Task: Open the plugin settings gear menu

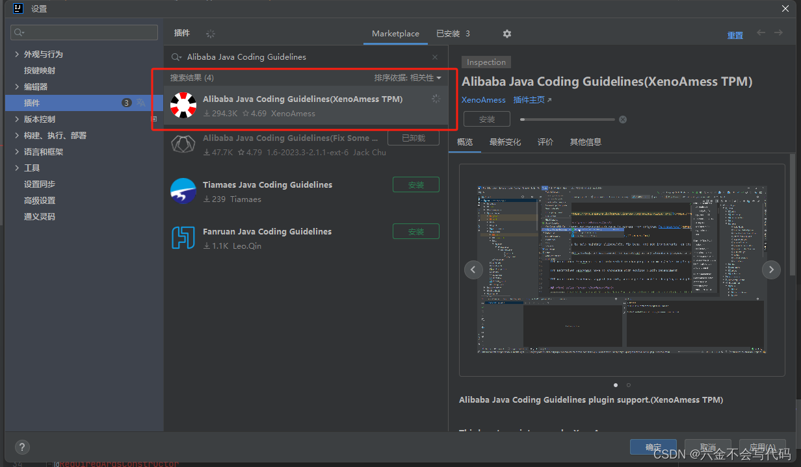Action: click(x=507, y=34)
